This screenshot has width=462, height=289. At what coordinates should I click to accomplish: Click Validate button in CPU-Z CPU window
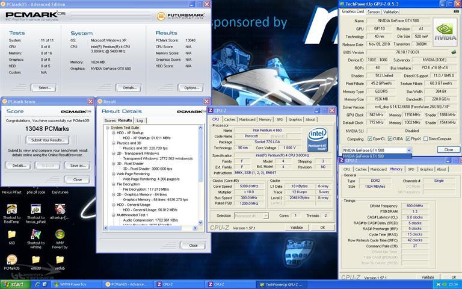pos(297,228)
